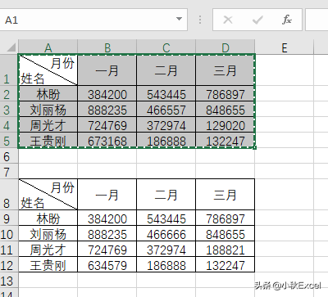The width and height of the screenshot is (328, 297).
Task: Click the Select All corner triangle
Action: 11,47
